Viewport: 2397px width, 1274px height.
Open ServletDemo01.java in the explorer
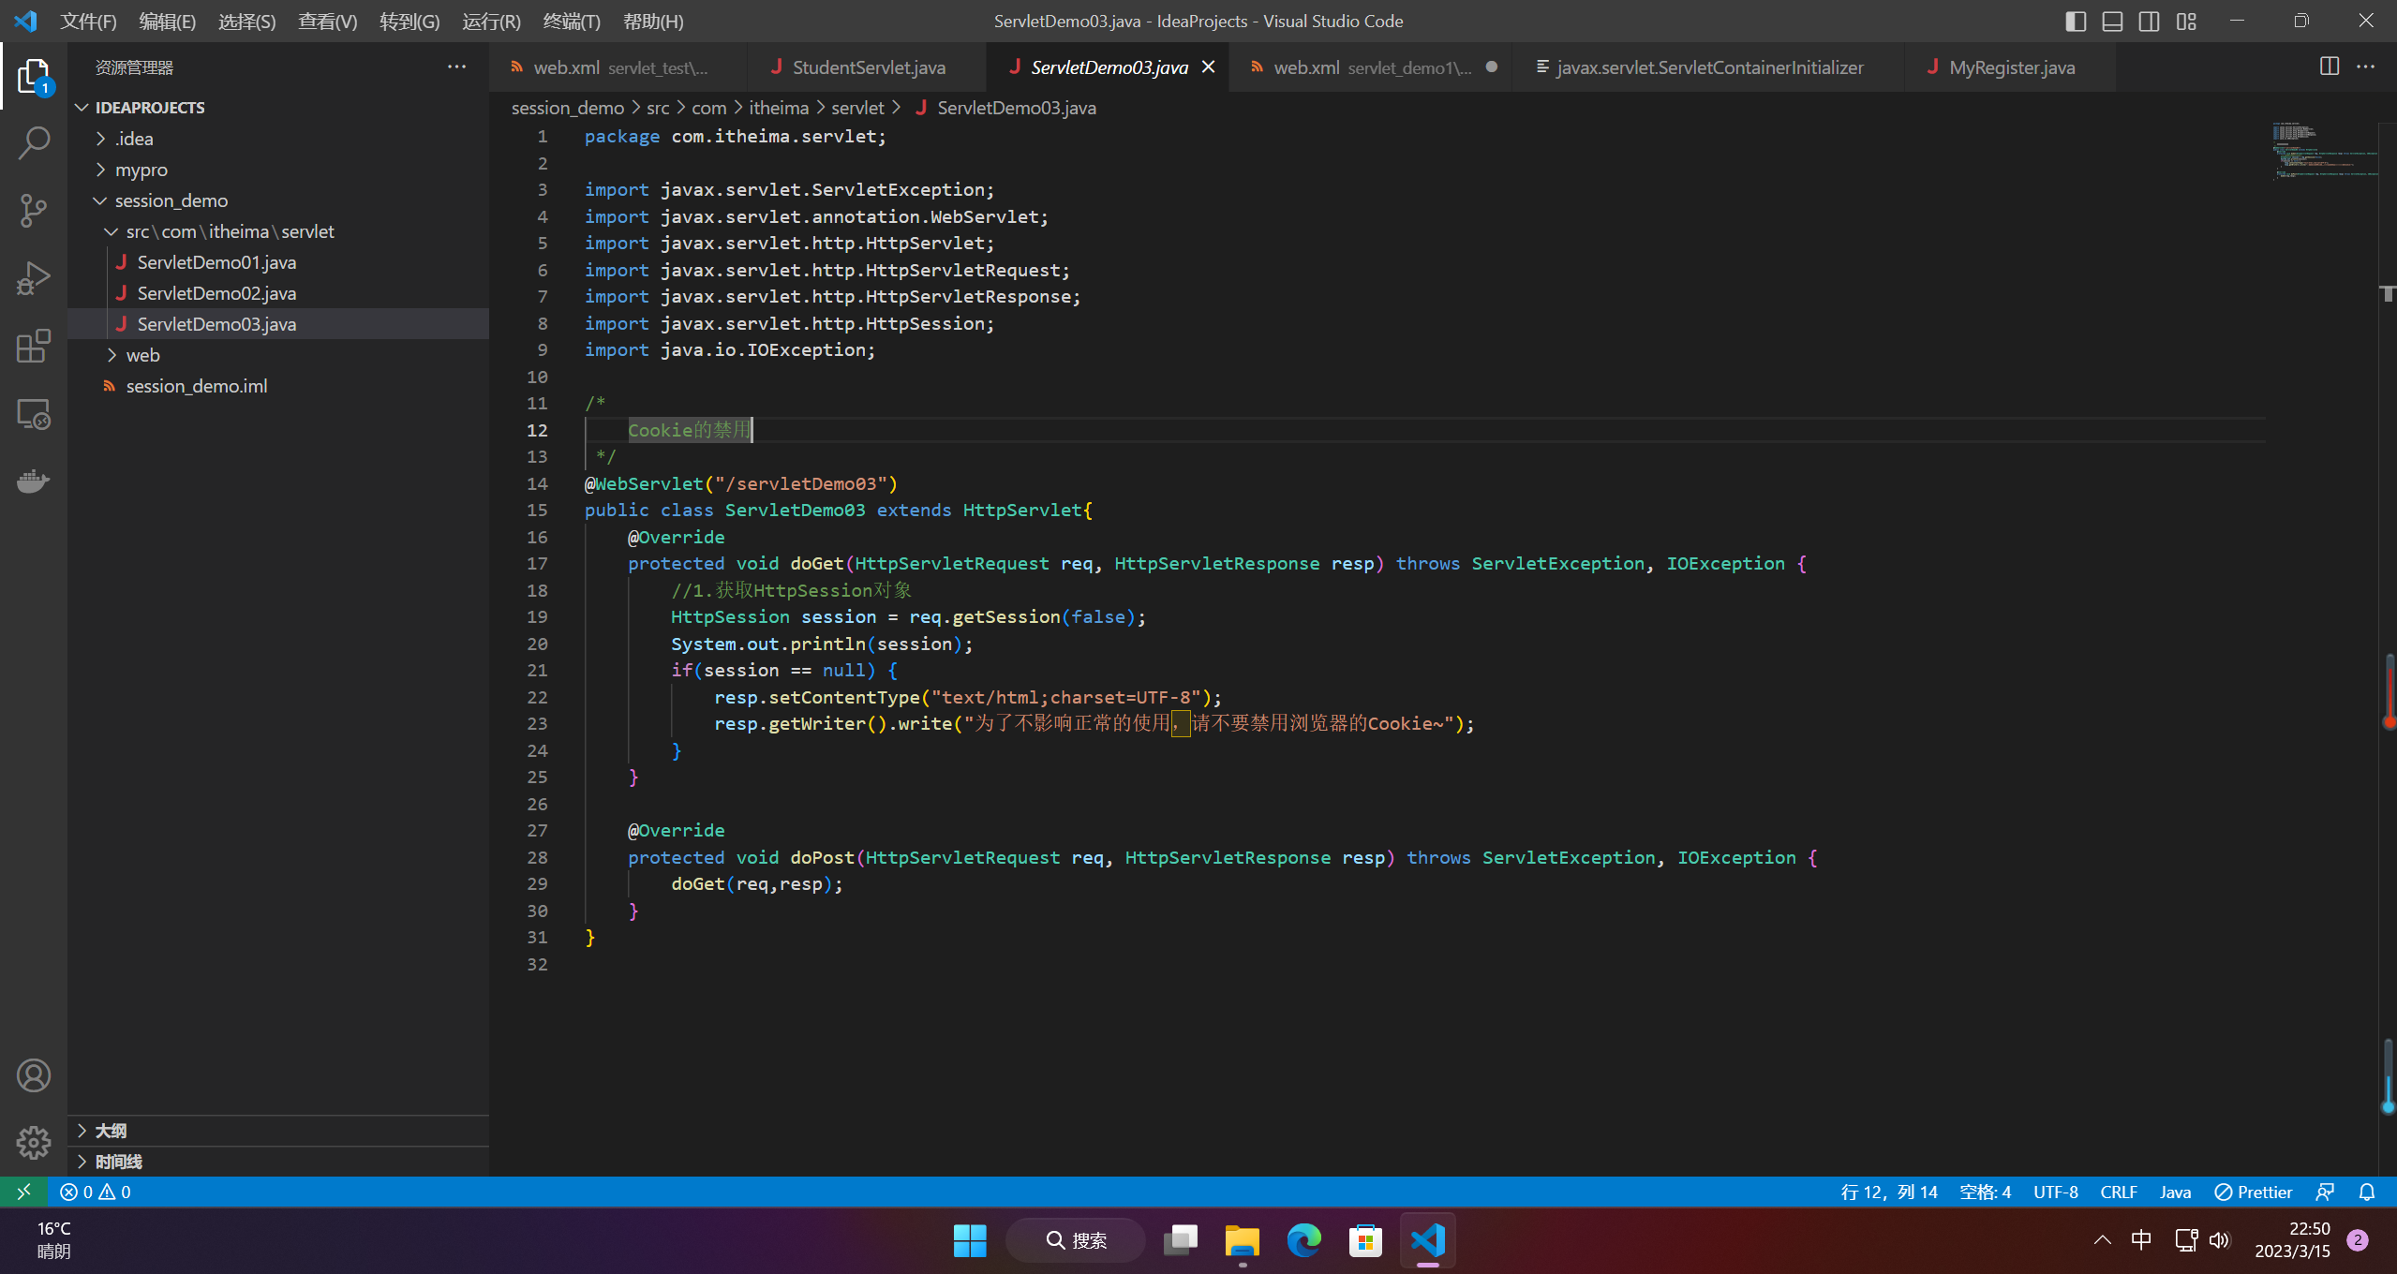pos(216,262)
